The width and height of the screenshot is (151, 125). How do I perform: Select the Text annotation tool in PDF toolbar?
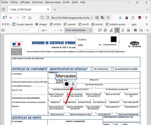pyautogui.click(x=117, y=30)
